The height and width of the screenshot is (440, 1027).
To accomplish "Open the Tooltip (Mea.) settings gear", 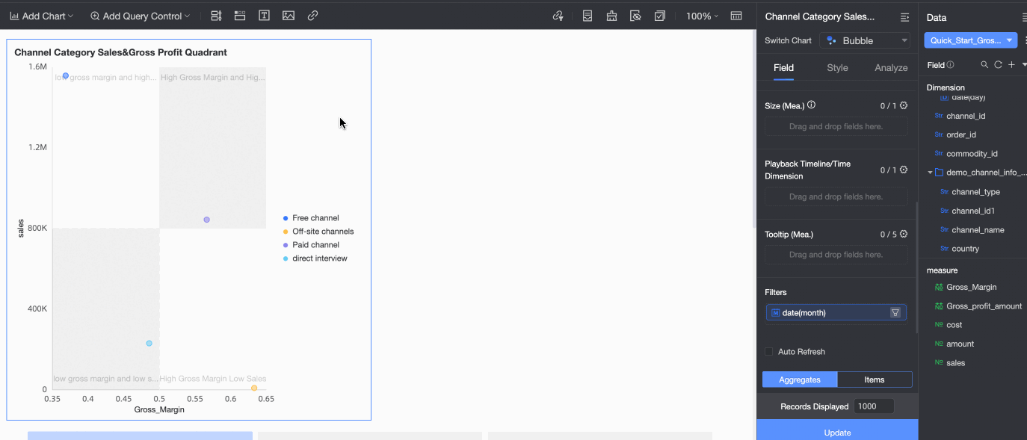I will 904,234.
